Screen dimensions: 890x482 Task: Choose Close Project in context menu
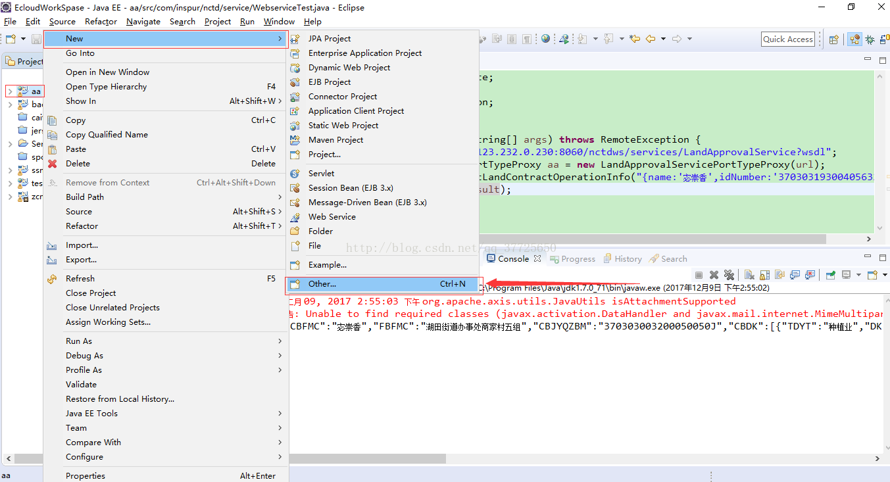[x=166, y=293]
